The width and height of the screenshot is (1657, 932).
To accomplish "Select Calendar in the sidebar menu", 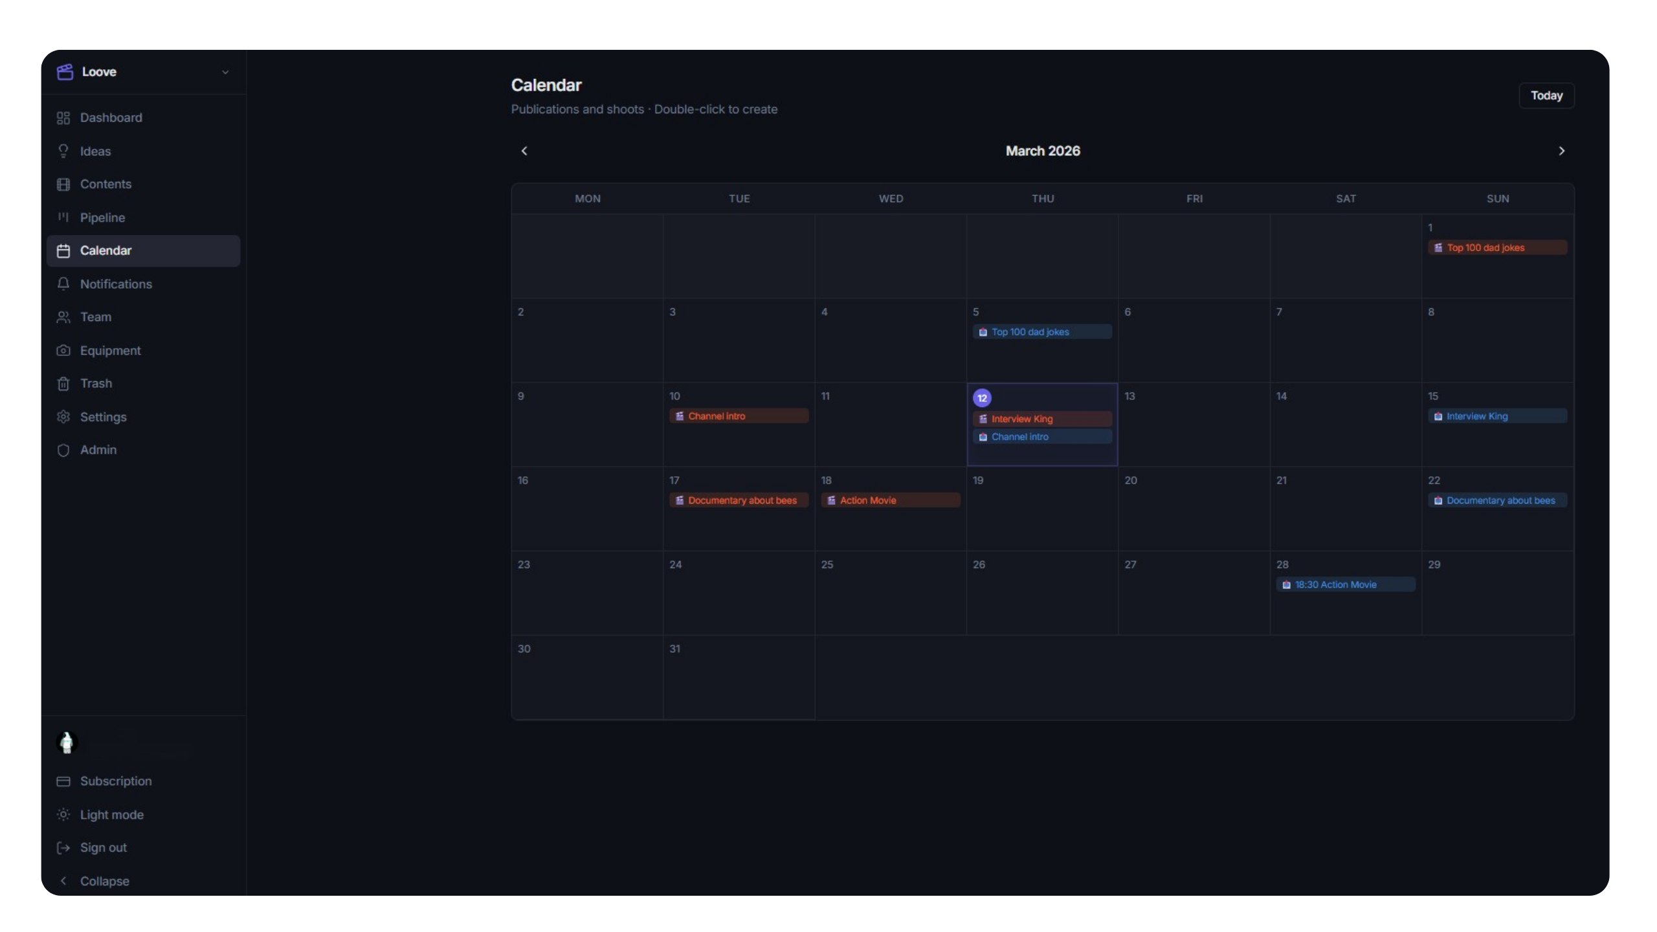I will (x=106, y=250).
